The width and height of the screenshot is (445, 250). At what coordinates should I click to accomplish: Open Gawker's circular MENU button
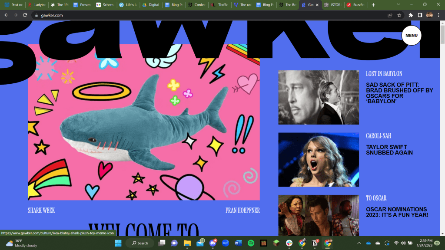pos(411,36)
